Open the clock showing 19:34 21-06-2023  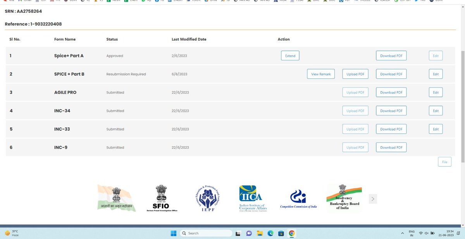446,233
